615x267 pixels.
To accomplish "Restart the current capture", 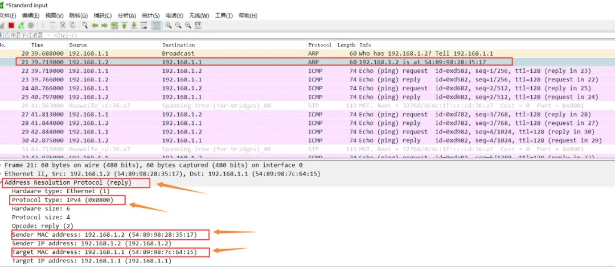I will click(21, 26).
